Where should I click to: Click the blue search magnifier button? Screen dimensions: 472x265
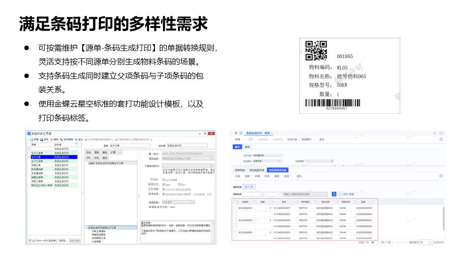pyautogui.click(x=334, y=194)
